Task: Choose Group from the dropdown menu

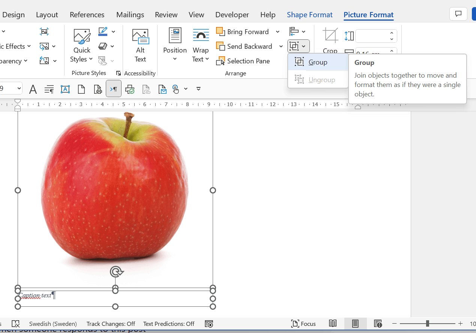Action: [318, 62]
